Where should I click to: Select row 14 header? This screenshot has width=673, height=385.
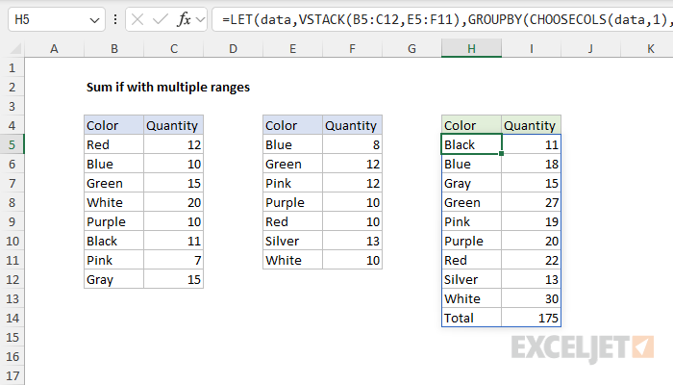tap(12, 318)
